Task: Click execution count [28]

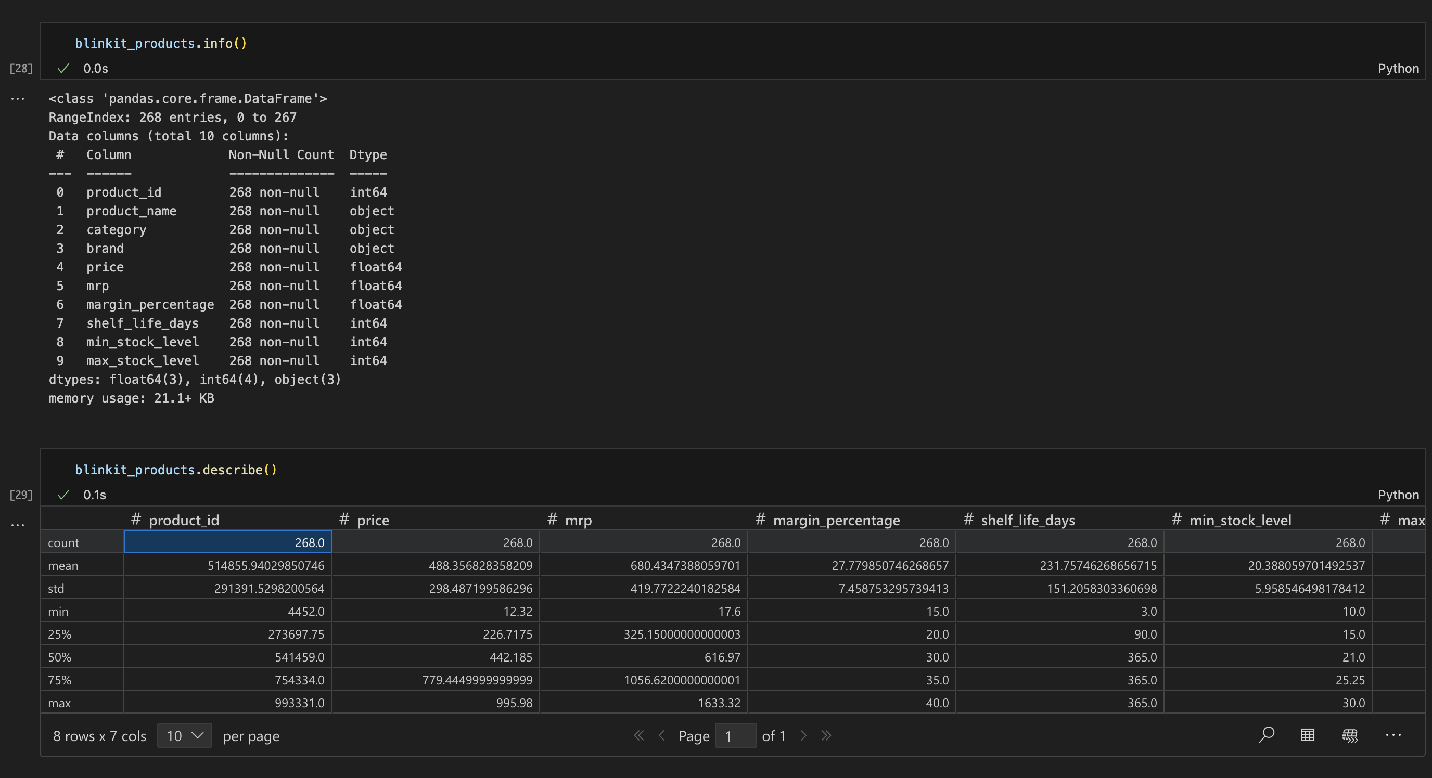Action: (x=21, y=68)
